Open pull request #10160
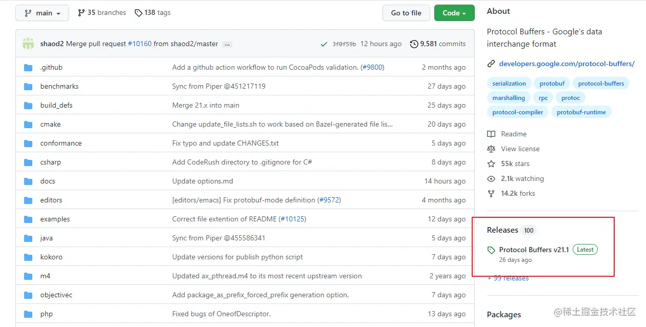This screenshot has height=327, width=646. 140,44
